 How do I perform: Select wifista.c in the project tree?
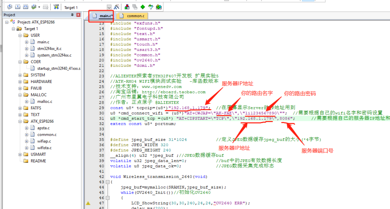[44, 148]
